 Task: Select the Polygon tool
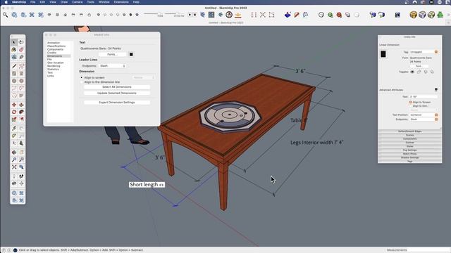(x=21, y=81)
